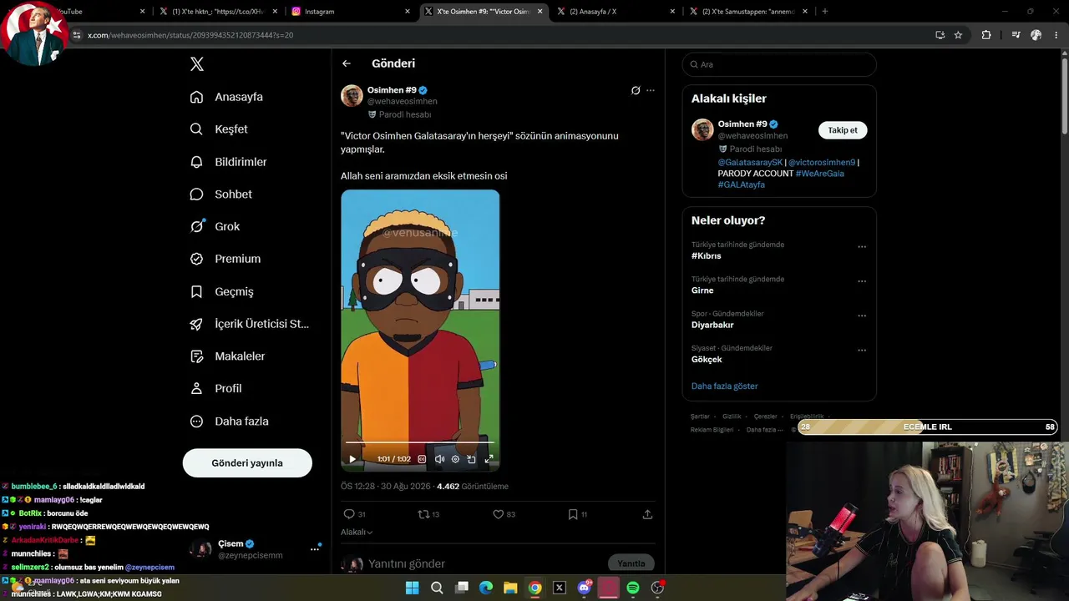Open the Çisem account menu dots
The height and width of the screenshot is (601, 1069).
[315, 548]
